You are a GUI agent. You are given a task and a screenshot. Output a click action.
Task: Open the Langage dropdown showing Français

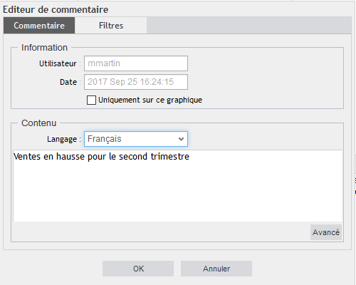click(x=136, y=139)
